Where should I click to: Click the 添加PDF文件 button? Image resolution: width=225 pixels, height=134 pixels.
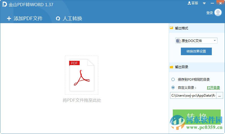25,18
